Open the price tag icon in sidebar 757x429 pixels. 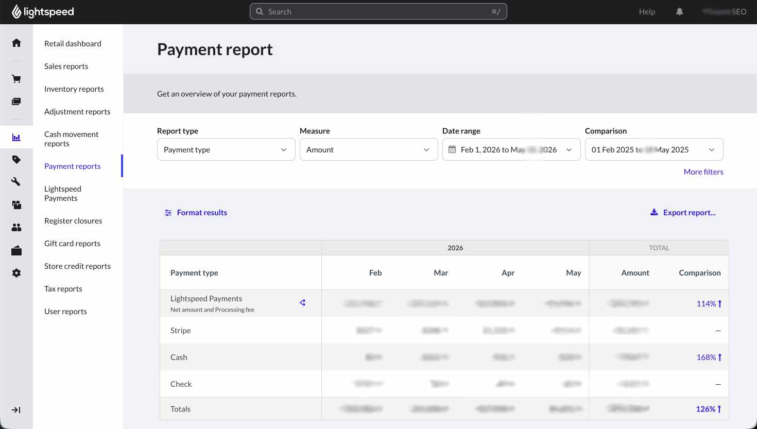point(16,160)
